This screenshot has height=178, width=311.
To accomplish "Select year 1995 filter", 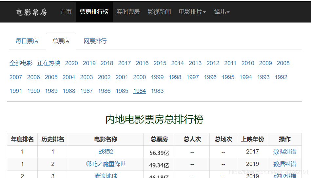I will pos(228,77).
